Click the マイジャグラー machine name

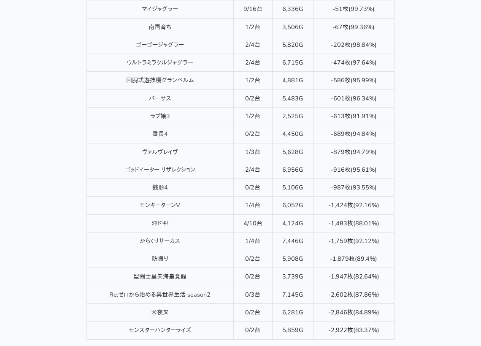click(x=160, y=9)
